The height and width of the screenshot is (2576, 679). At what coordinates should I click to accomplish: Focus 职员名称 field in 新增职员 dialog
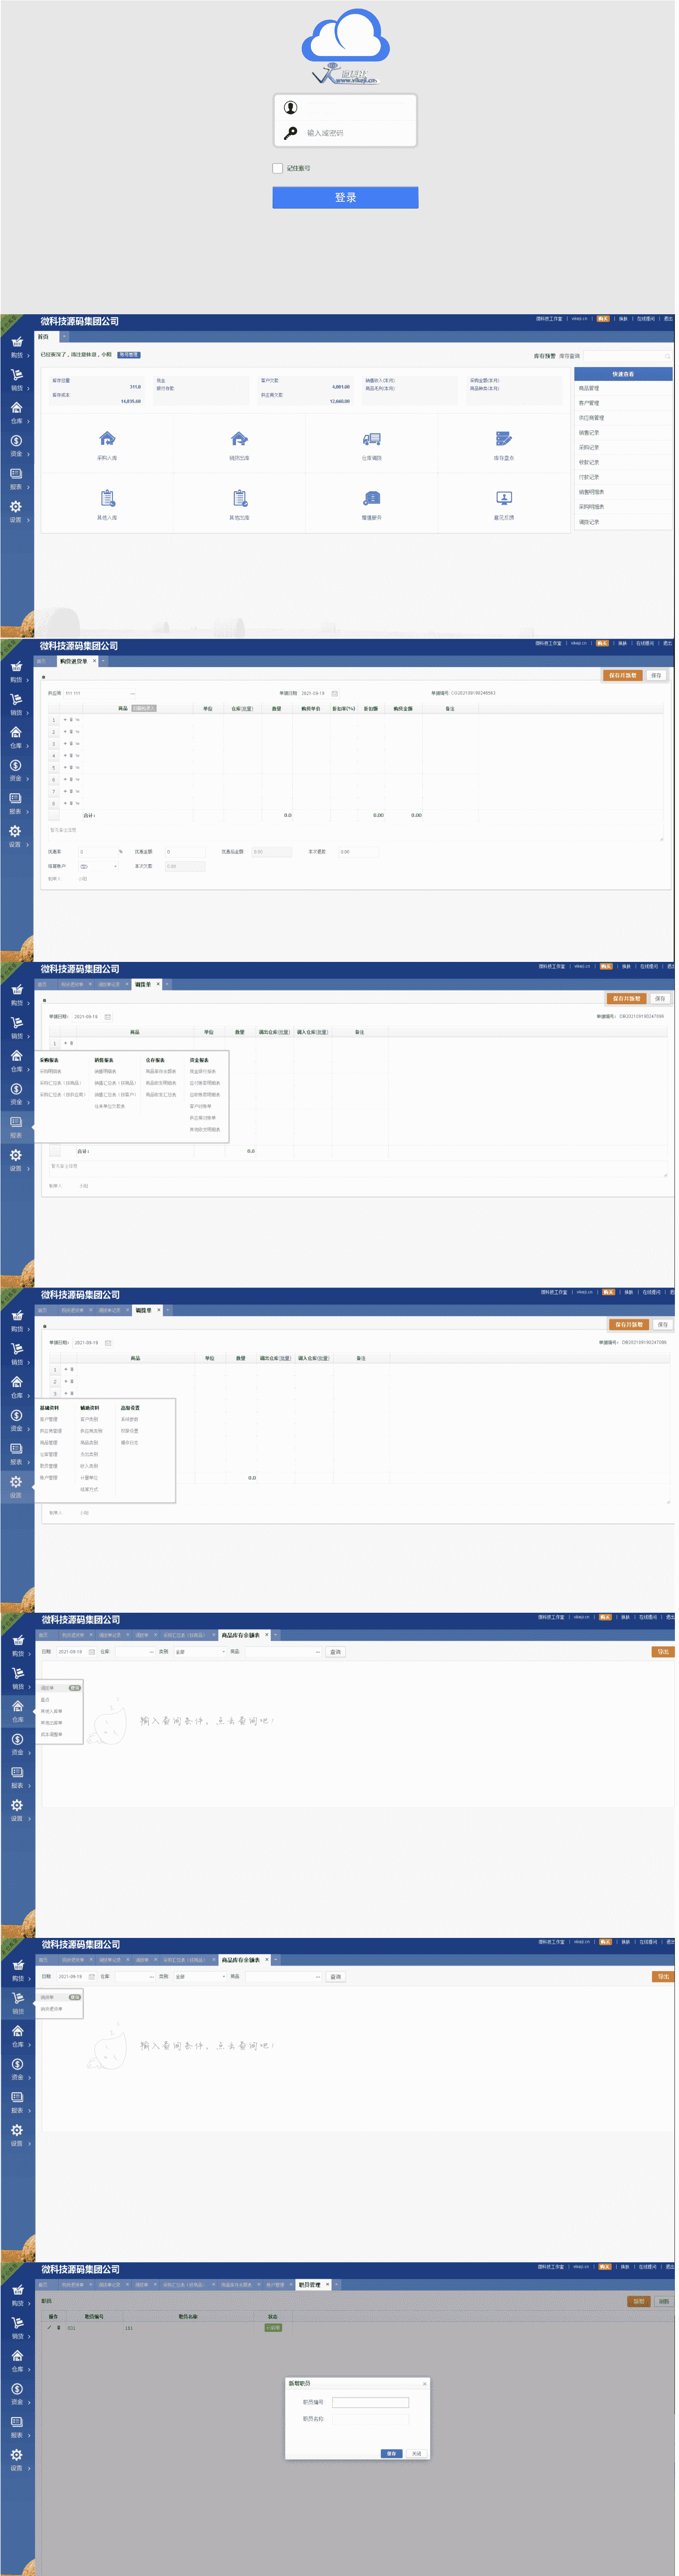pyautogui.click(x=370, y=2419)
